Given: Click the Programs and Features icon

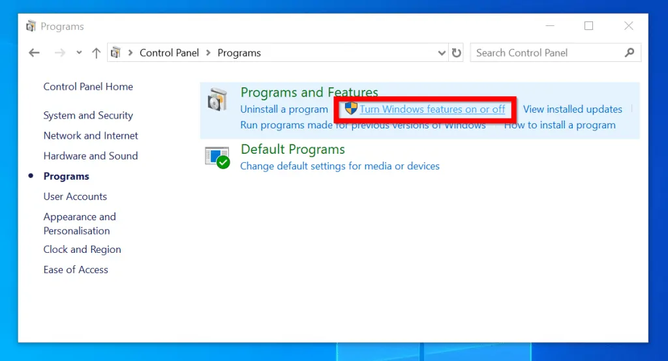Looking at the screenshot, I should pyautogui.click(x=217, y=101).
